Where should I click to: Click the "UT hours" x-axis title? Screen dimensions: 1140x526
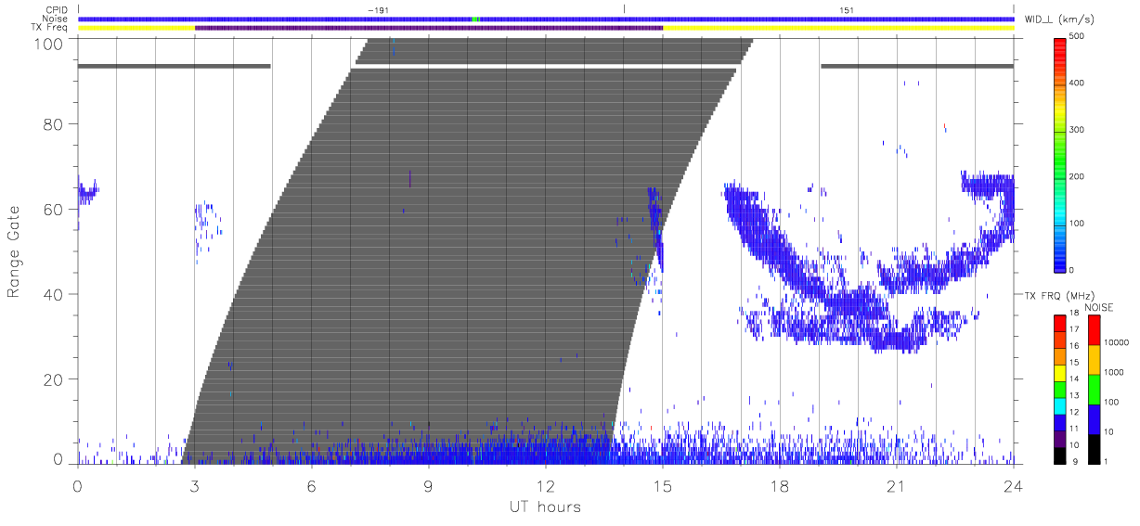(x=545, y=507)
